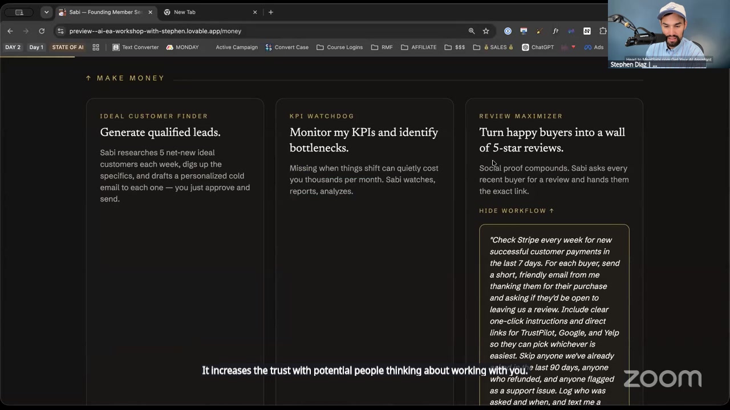Open a new browser tab

[x=271, y=12]
